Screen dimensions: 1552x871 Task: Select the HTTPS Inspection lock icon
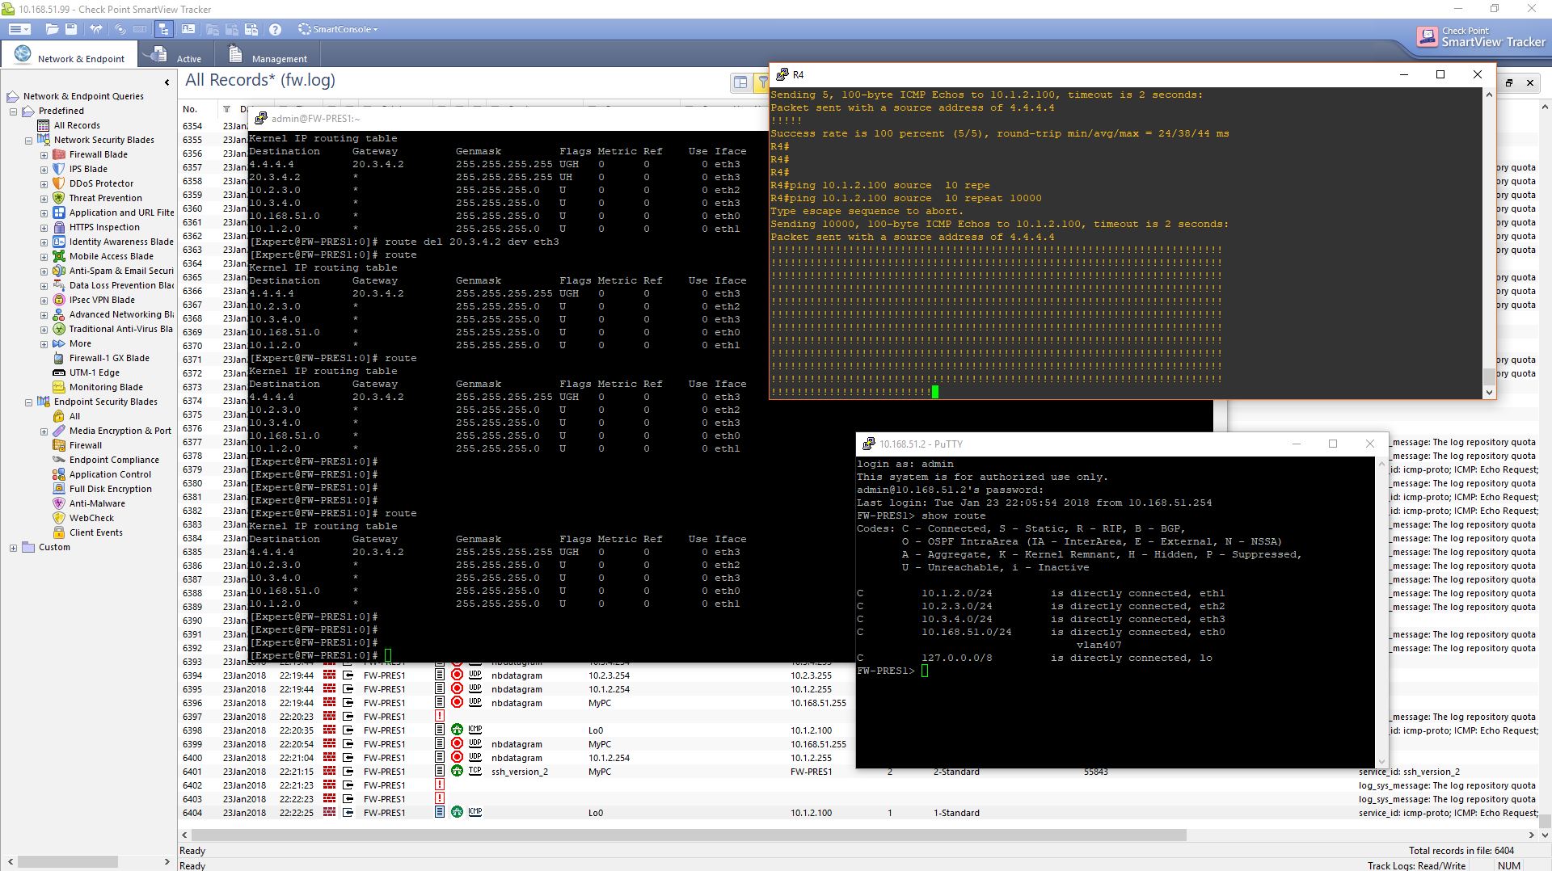click(x=59, y=227)
